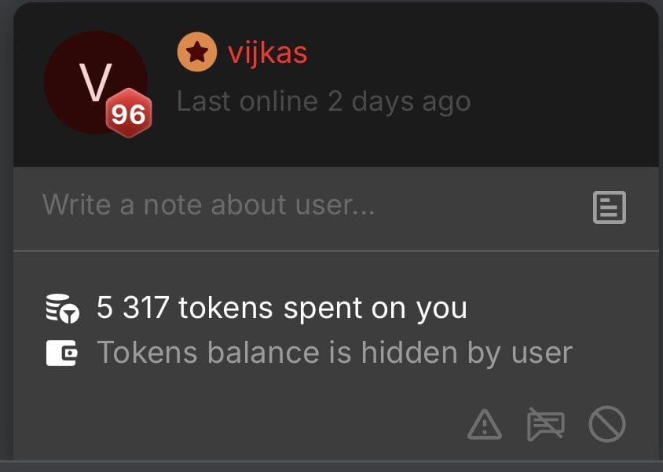Click the red hexagon level 96 badge
The image size is (663, 472).
pos(129,113)
